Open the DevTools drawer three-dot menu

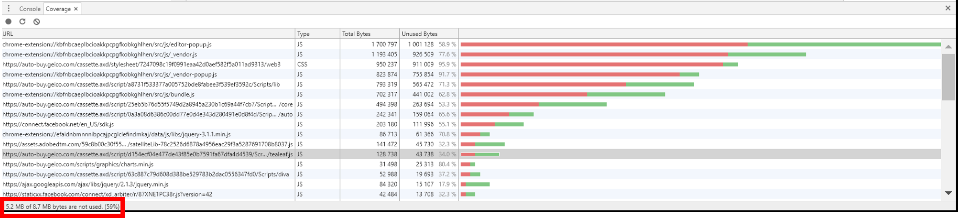click(x=9, y=9)
